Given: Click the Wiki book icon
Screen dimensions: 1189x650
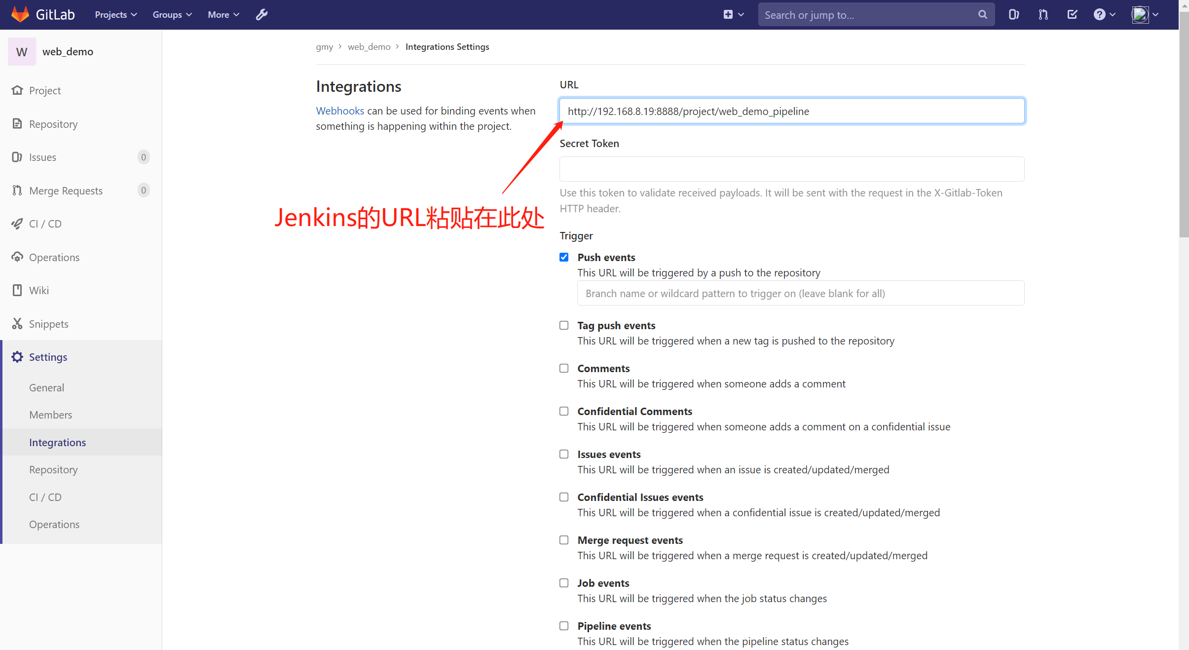Looking at the screenshot, I should 17,290.
